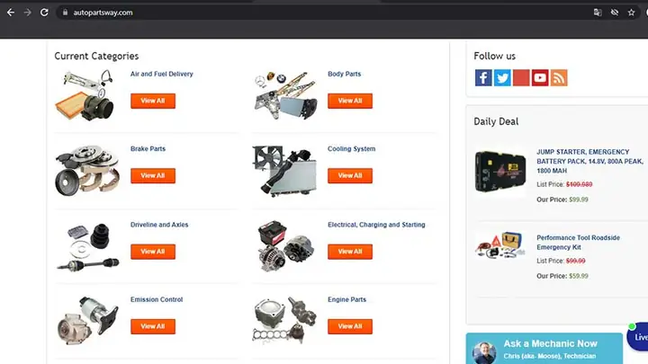
Task: View All Air and Fuel Delivery parts
Action: [153, 101]
